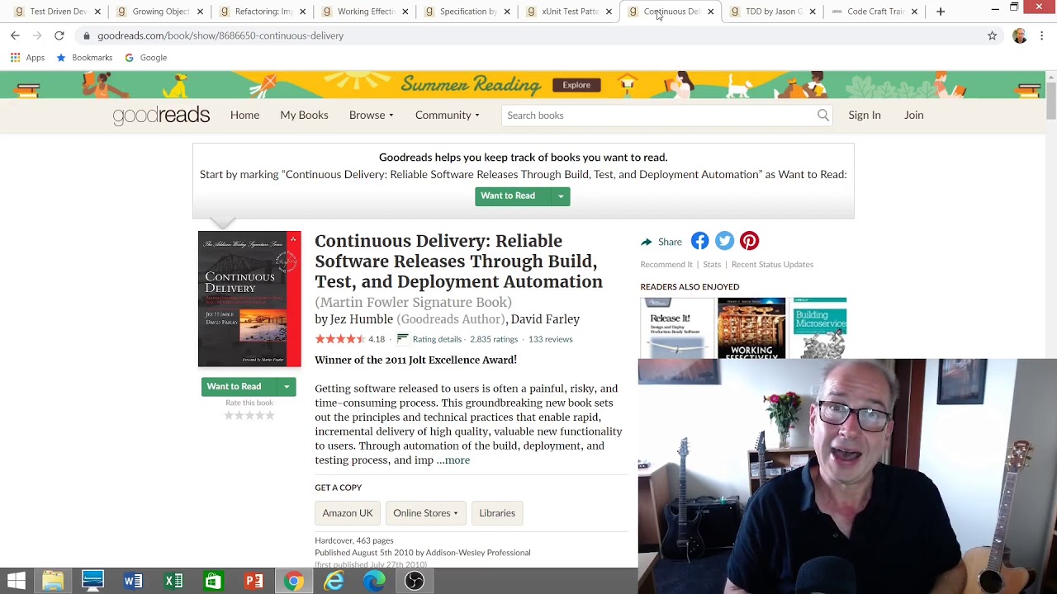Switch to Refactoring tab
Viewport: 1057px width, 594px height.
(x=263, y=12)
